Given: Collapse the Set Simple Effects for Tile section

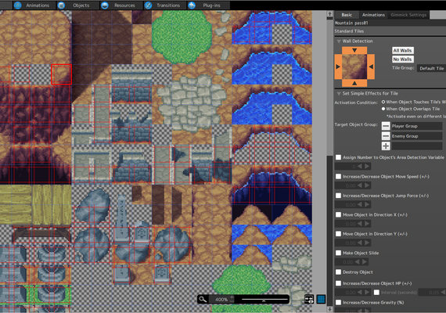Looking at the screenshot, I should coord(339,94).
